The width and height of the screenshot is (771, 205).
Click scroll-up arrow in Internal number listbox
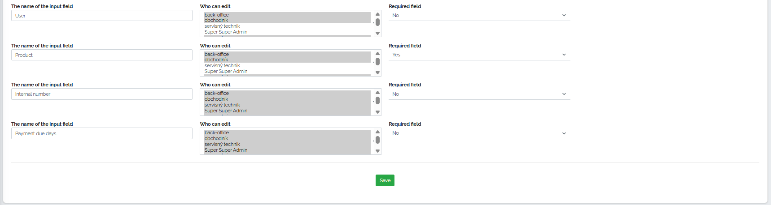coord(377,93)
